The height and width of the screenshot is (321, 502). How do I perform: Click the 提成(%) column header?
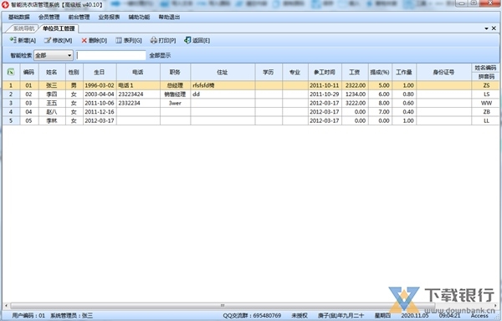coord(380,72)
